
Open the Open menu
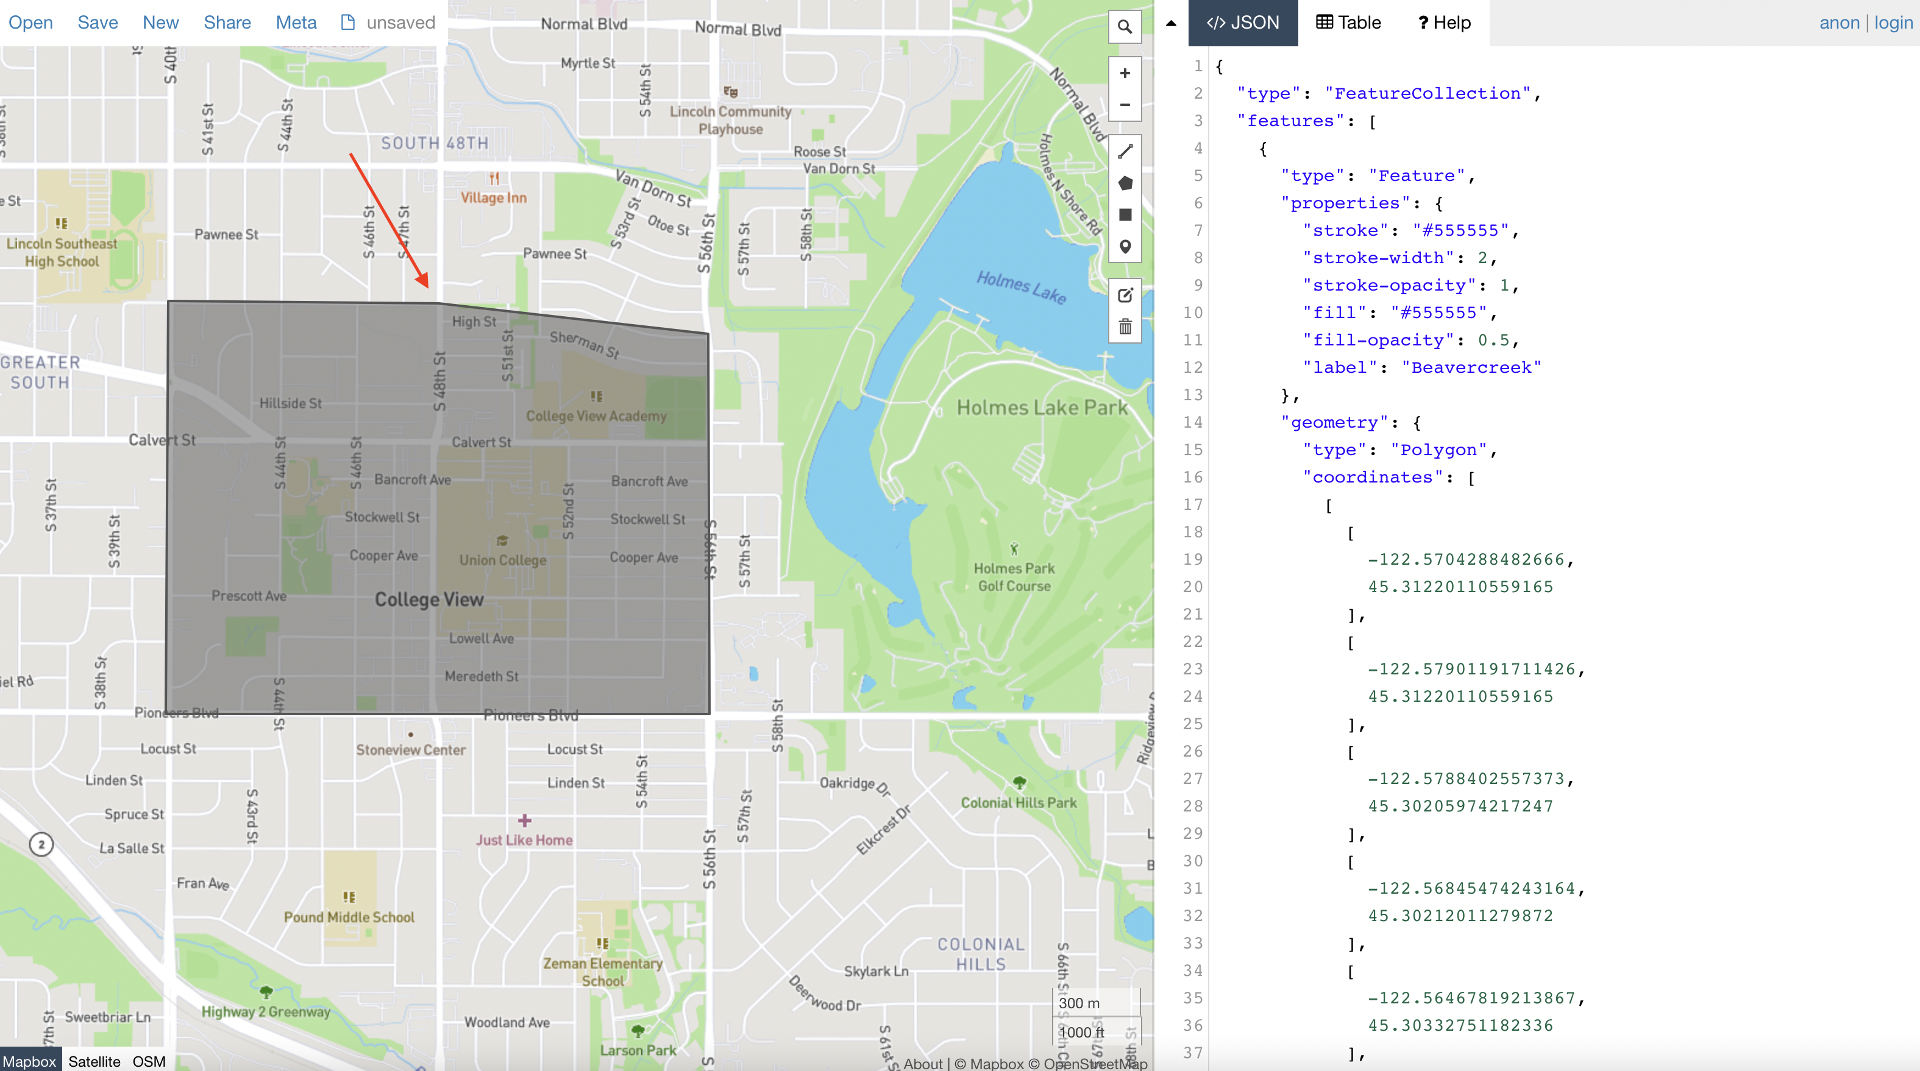coord(30,23)
